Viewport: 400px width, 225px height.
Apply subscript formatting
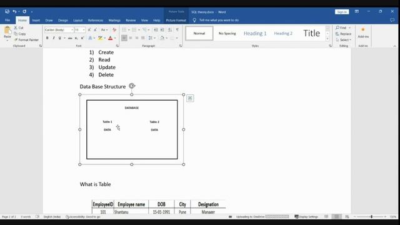pos(76,38)
